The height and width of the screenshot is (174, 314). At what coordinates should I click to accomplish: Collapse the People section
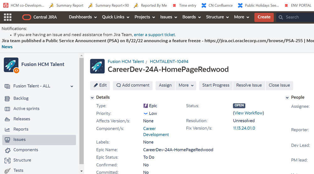tap(287, 98)
